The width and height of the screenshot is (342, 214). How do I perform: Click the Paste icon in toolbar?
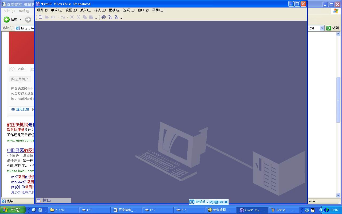[91, 17]
